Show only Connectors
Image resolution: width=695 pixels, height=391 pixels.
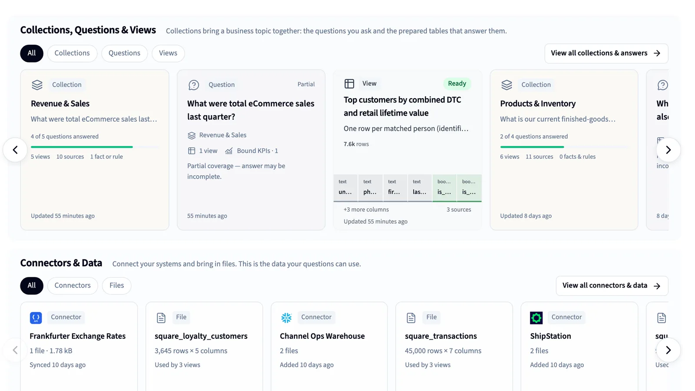(73, 285)
